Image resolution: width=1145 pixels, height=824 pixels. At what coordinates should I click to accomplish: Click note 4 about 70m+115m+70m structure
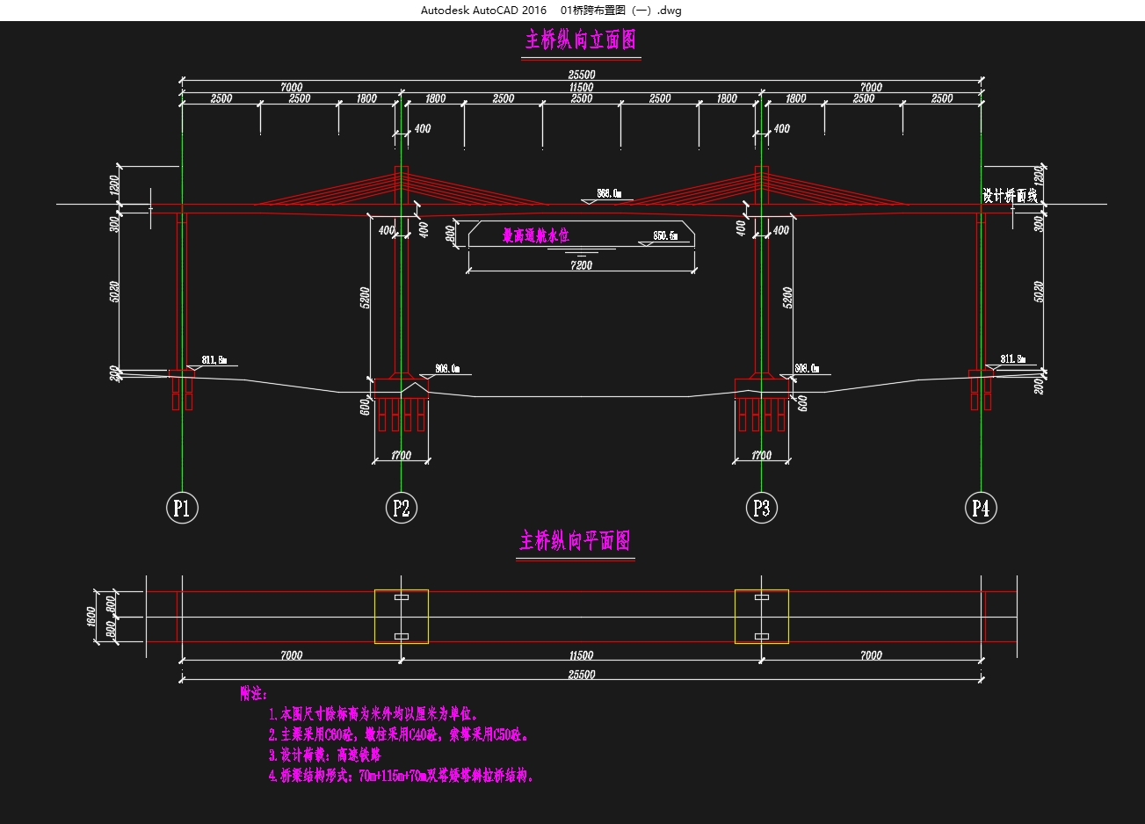click(402, 776)
